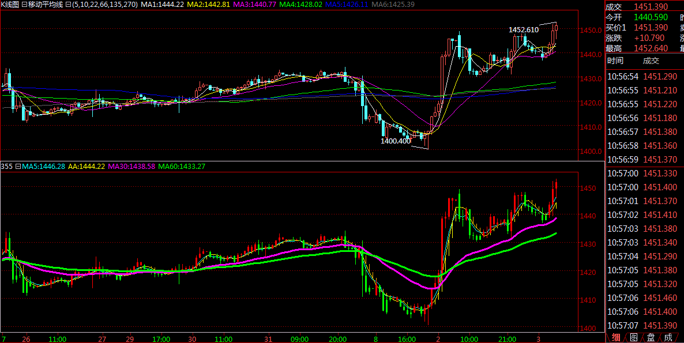Screen dimensions: 684x343
Task: Click the green MA60:1433.27 legend label
Action: coord(182,167)
